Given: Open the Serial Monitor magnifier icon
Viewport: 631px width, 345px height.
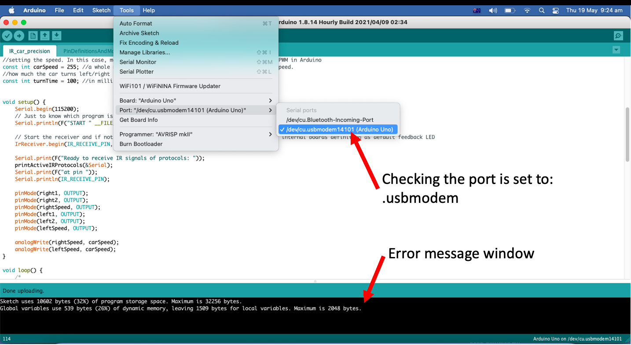Looking at the screenshot, I should [x=618, y=36].
